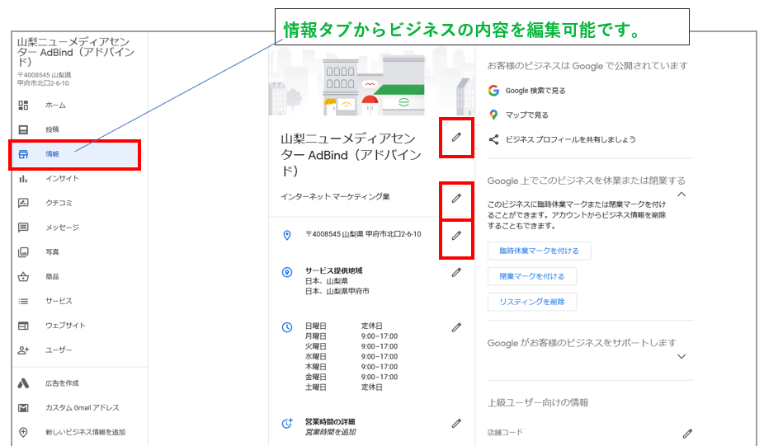764x446 pixels.
Task: Click the Google Ads icon for 広告を作成
Action: 23,383
